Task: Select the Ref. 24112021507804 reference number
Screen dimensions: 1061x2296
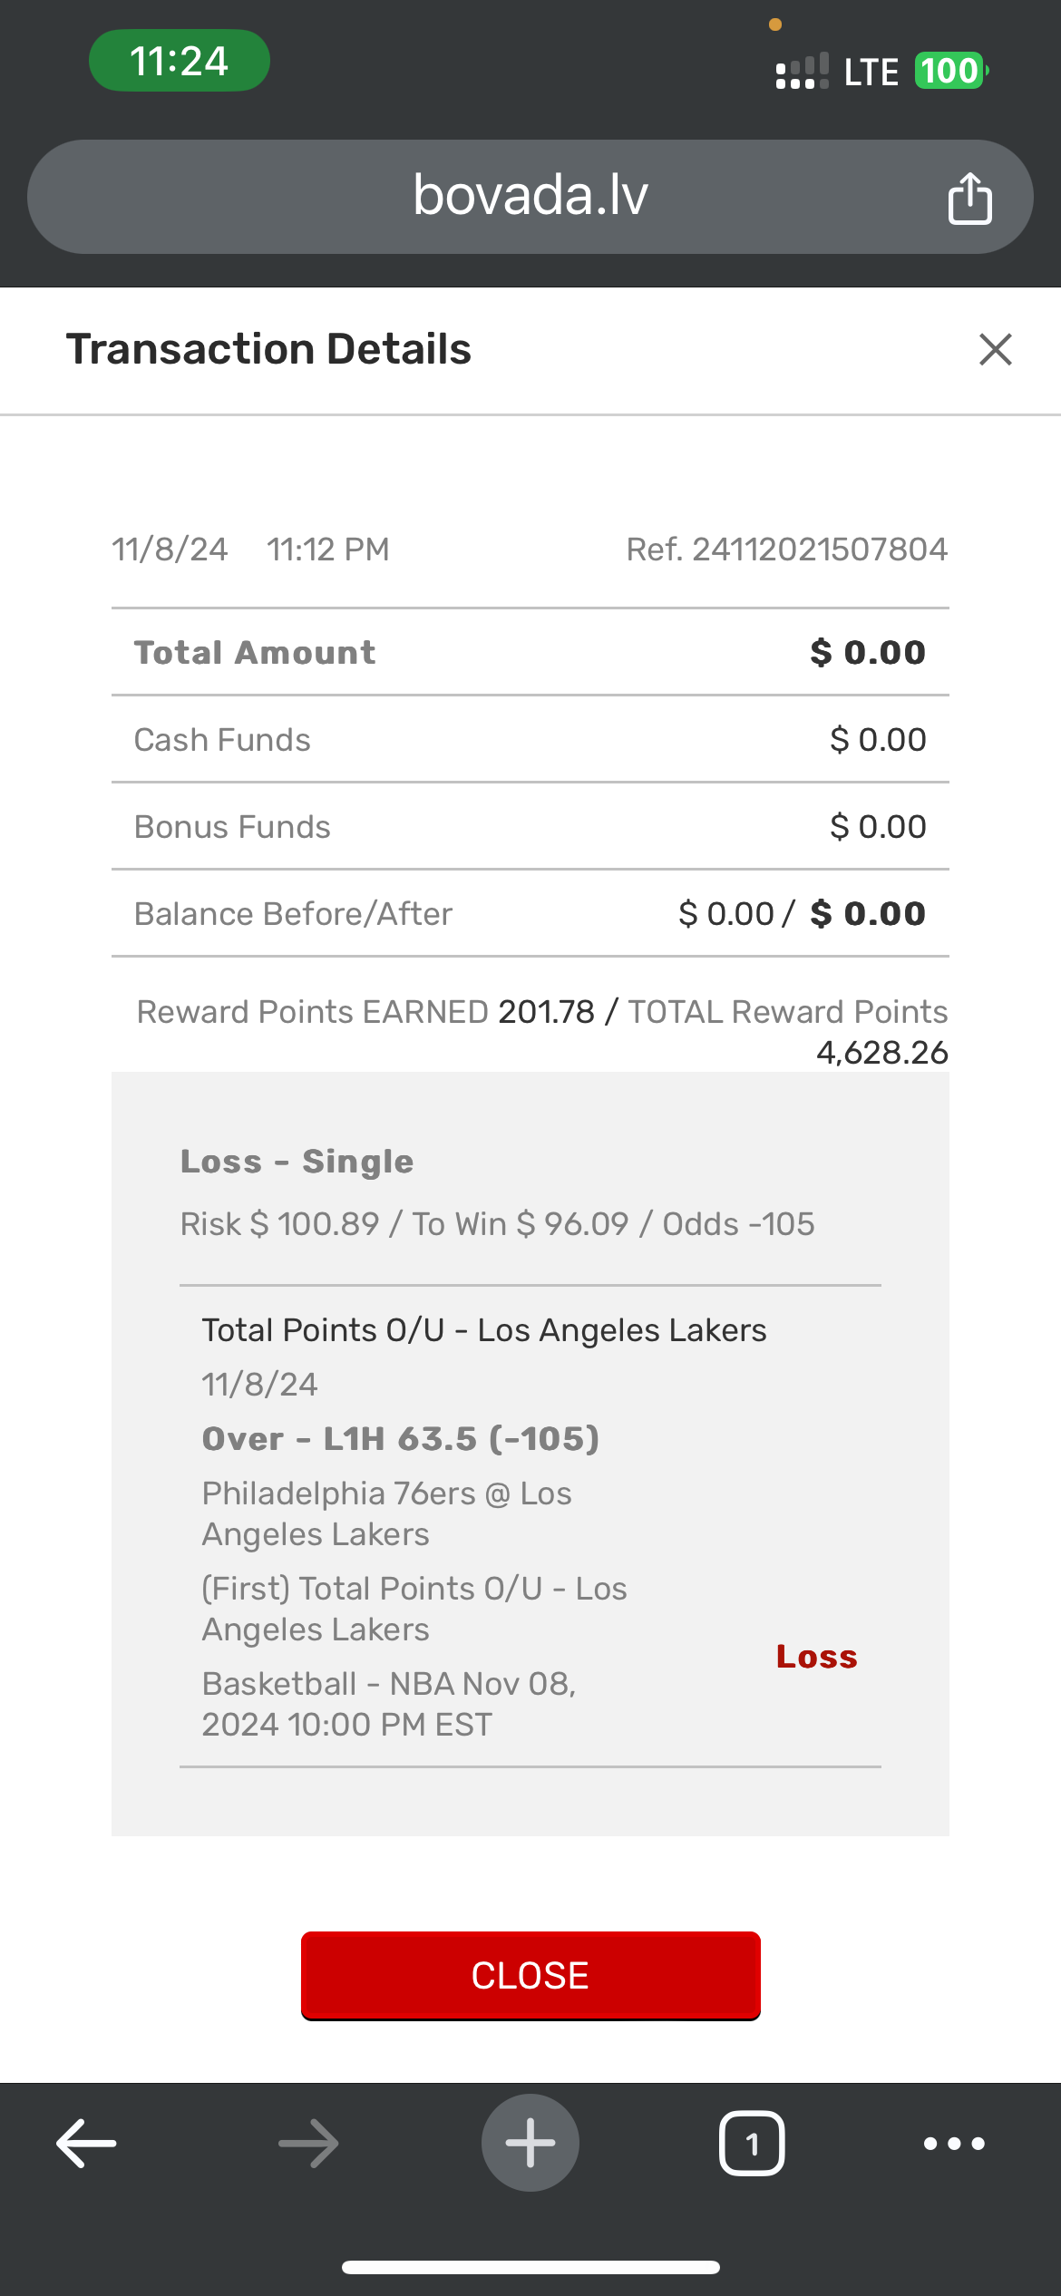Action: (x=786, y=550)
